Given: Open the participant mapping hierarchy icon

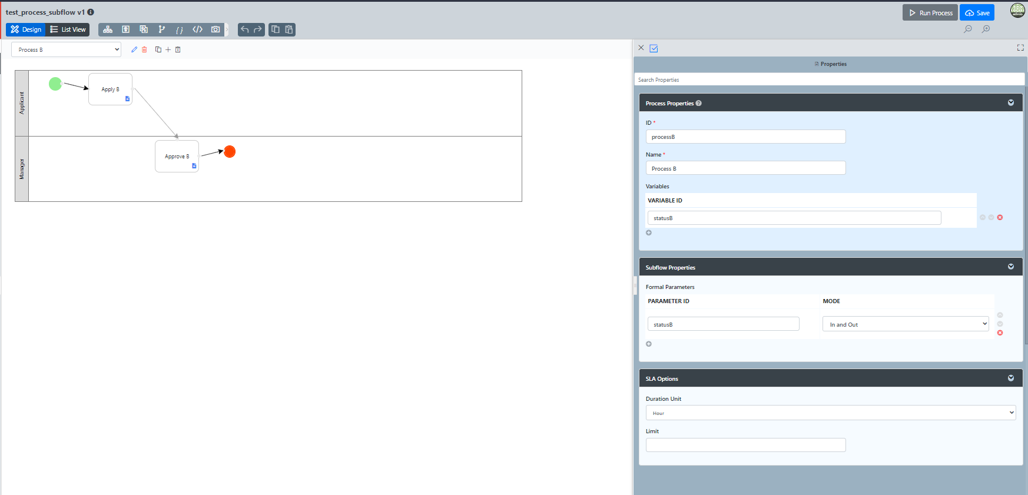Looking at the screenshot, I should (108, 29).
